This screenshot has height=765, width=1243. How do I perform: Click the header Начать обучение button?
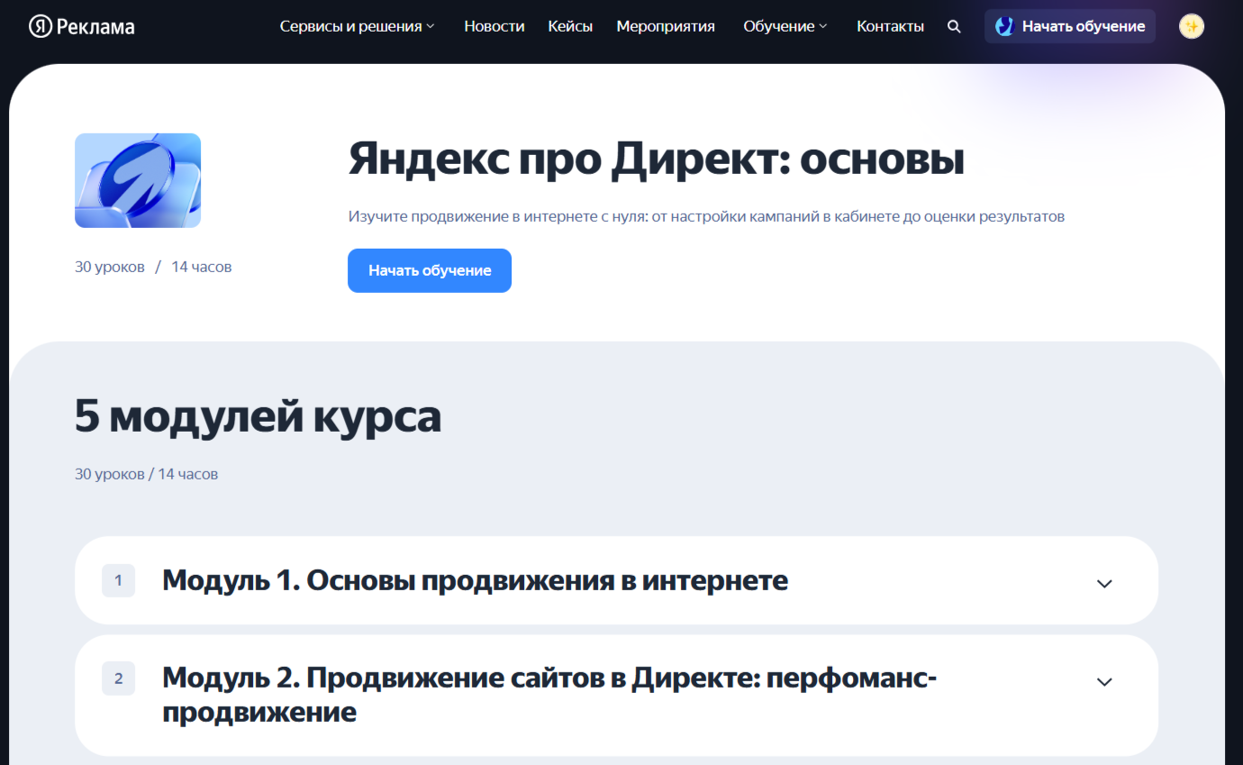(1070, 27)
